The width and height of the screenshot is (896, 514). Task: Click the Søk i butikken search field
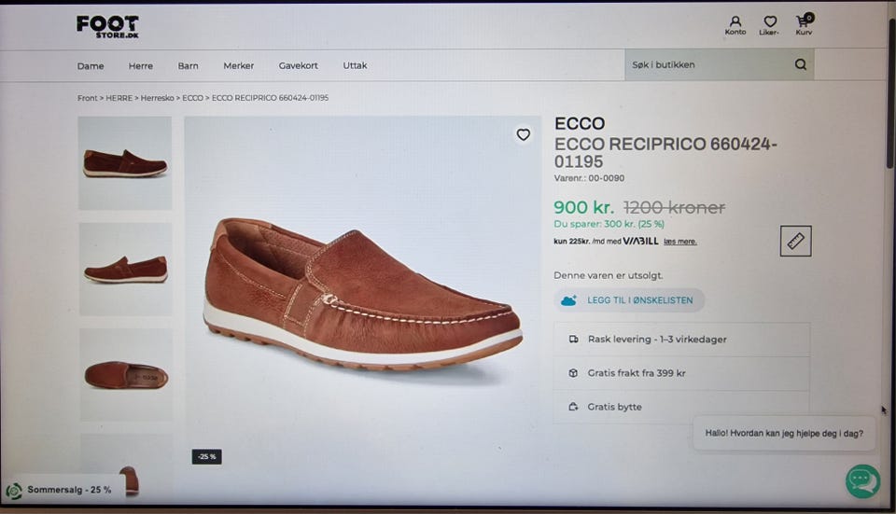click(x=708, y=64)
